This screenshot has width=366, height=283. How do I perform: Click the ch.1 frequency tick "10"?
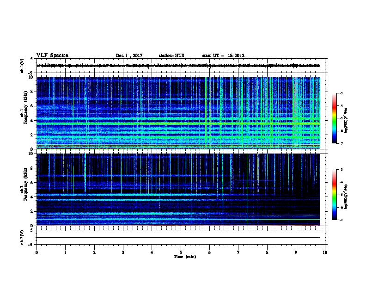(x=31, y=77)
